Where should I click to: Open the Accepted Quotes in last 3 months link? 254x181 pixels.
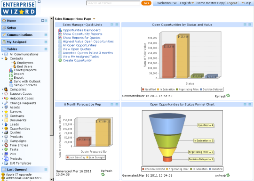pos(88,53)
